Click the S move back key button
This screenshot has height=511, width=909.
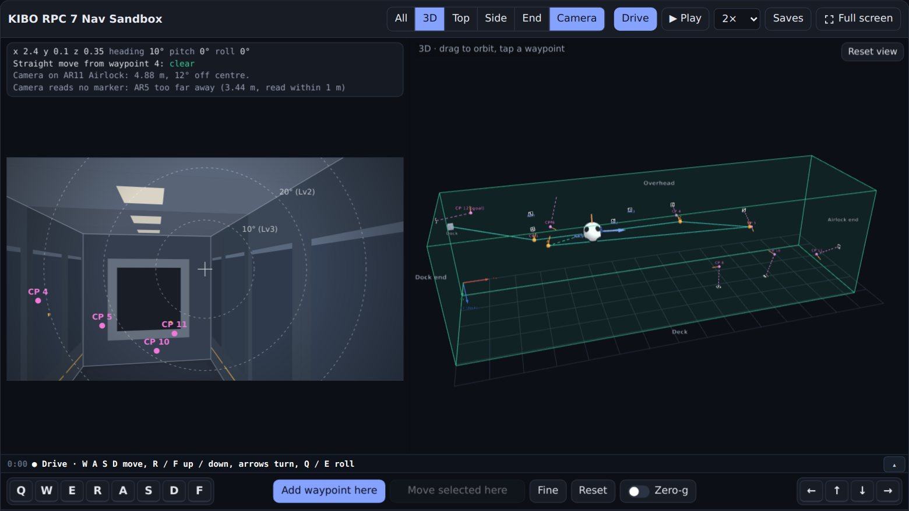[149, 491]
